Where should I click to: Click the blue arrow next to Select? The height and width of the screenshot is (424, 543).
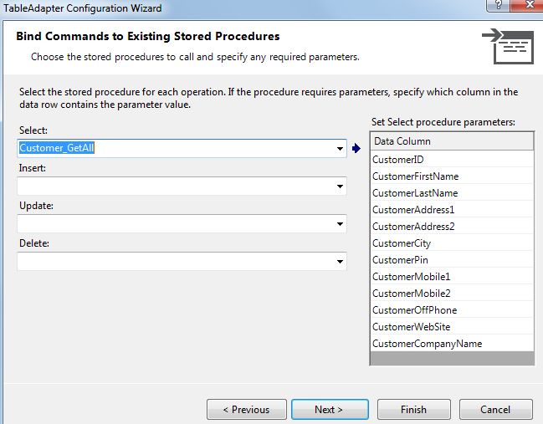(x=356, y=149)
